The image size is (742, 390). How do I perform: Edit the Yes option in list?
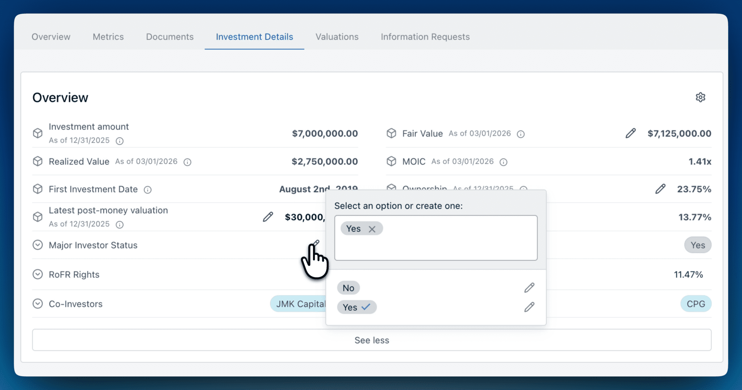(529, 307)
